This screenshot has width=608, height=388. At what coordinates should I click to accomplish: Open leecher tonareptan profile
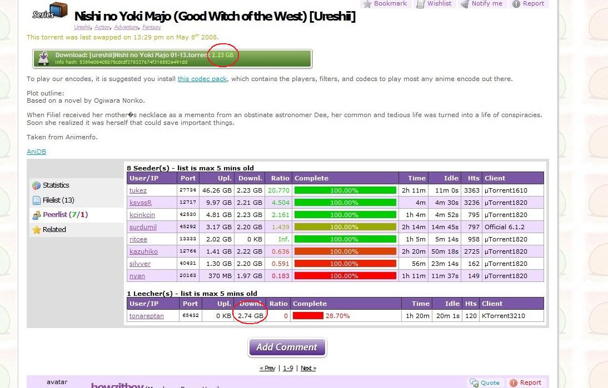point(147,316)
